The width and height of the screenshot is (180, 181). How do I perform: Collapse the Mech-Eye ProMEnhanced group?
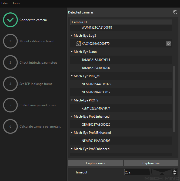[72, 132]
